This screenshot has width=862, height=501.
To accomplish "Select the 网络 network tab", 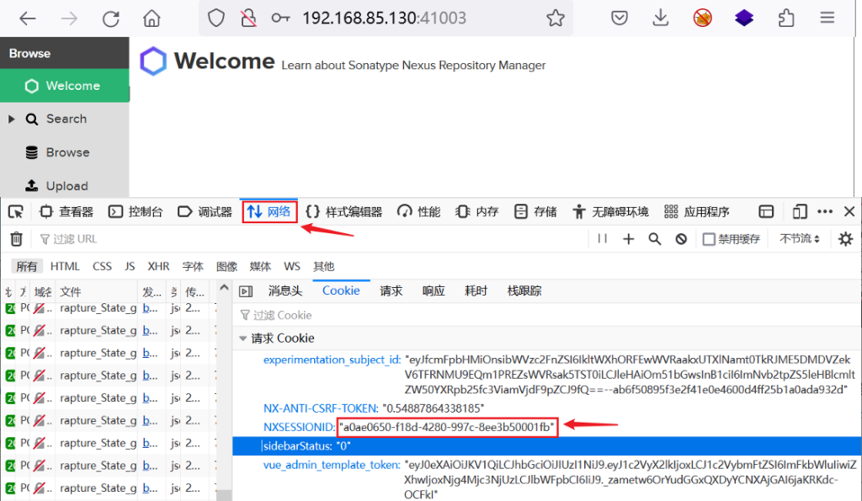I will (x=269, y=211).
